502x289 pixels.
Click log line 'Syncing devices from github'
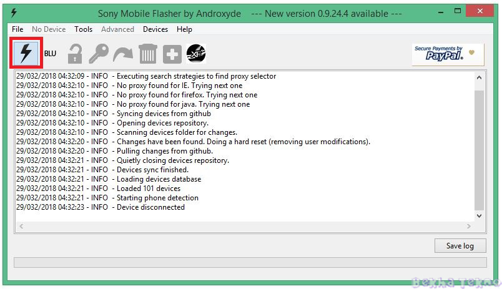114,114
